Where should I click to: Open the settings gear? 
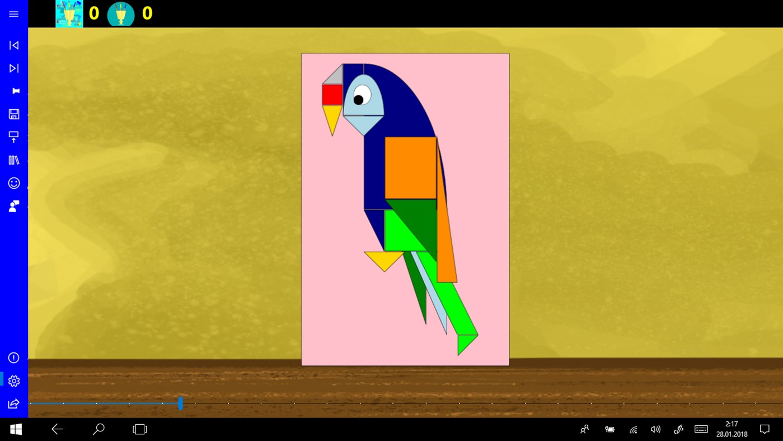(13, 380)
